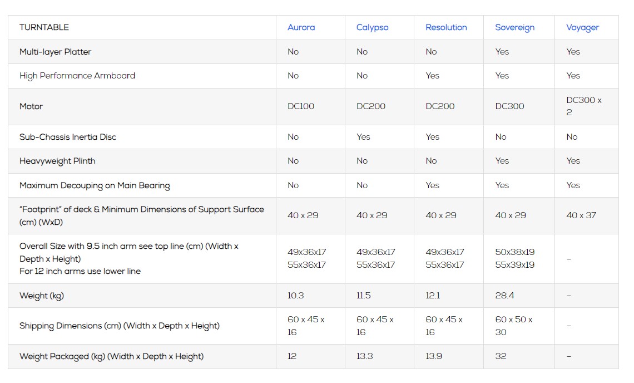Image resolution: width=634 pixels, height=383 pixels.
Task: Click the '55x39x19' overall size value
Action: coord(515,265)
